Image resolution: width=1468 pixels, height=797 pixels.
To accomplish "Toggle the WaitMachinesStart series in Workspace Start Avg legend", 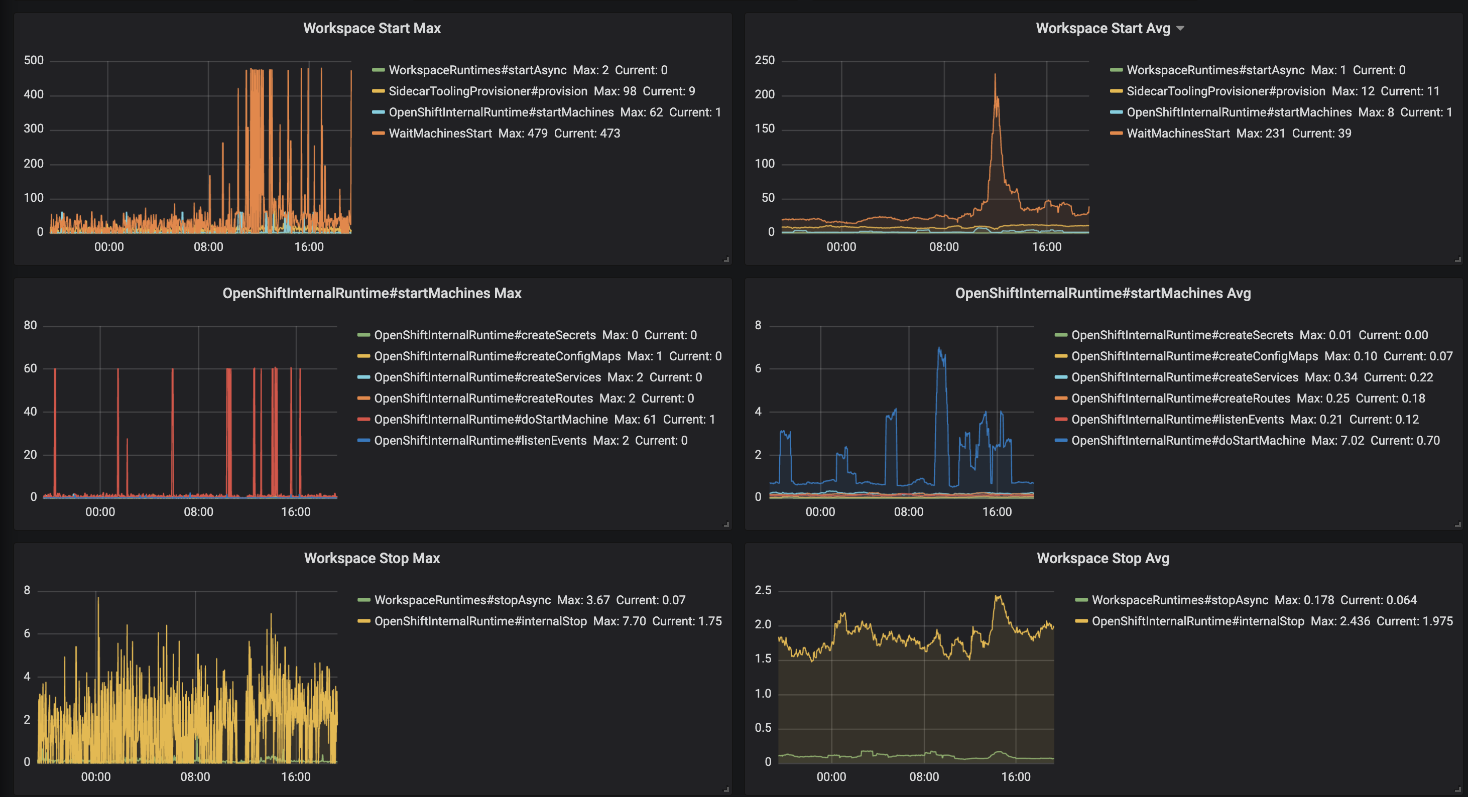I will click(1178, 134).
